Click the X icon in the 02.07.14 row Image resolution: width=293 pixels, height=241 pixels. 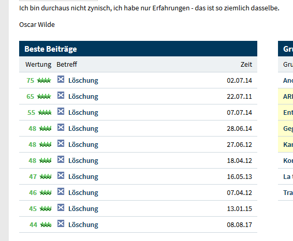pos(61,79)
